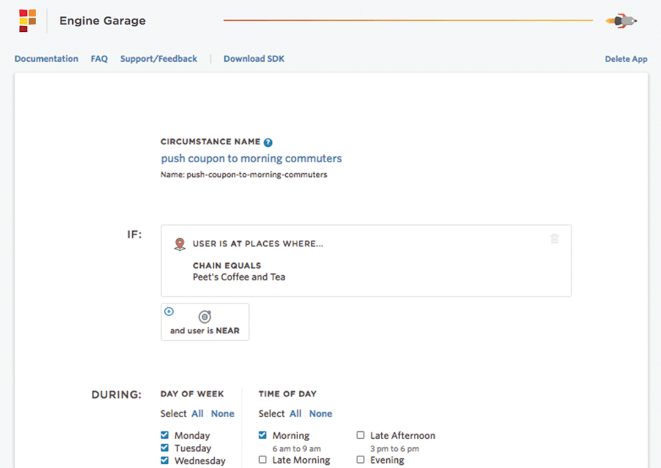Click the rocket icon in the header
Image resolution: width=661 pixels, height=468 pixels.
coord(622,21)
